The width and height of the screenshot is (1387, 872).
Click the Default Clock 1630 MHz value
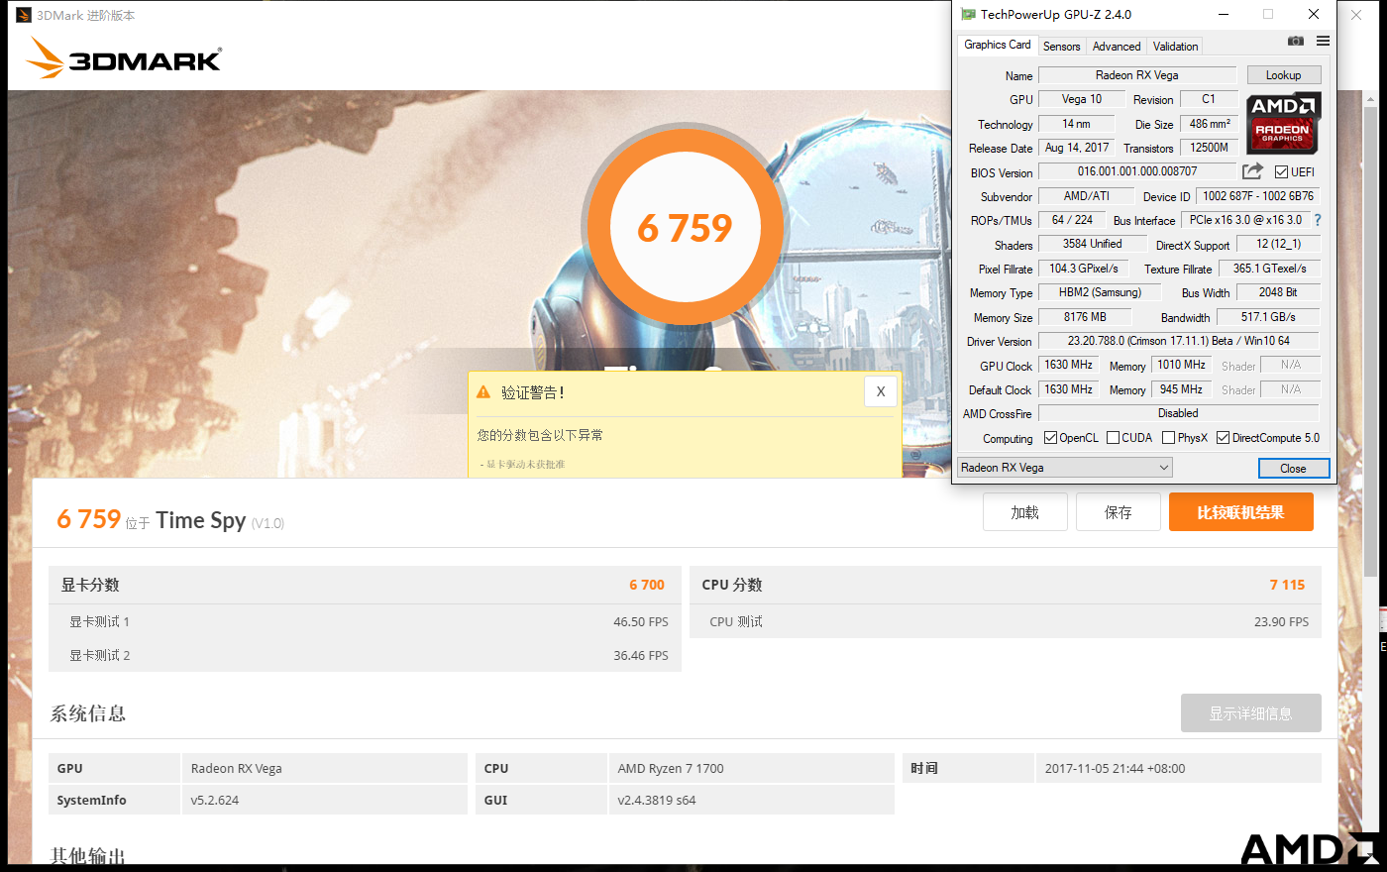(x=1068, y=389)
